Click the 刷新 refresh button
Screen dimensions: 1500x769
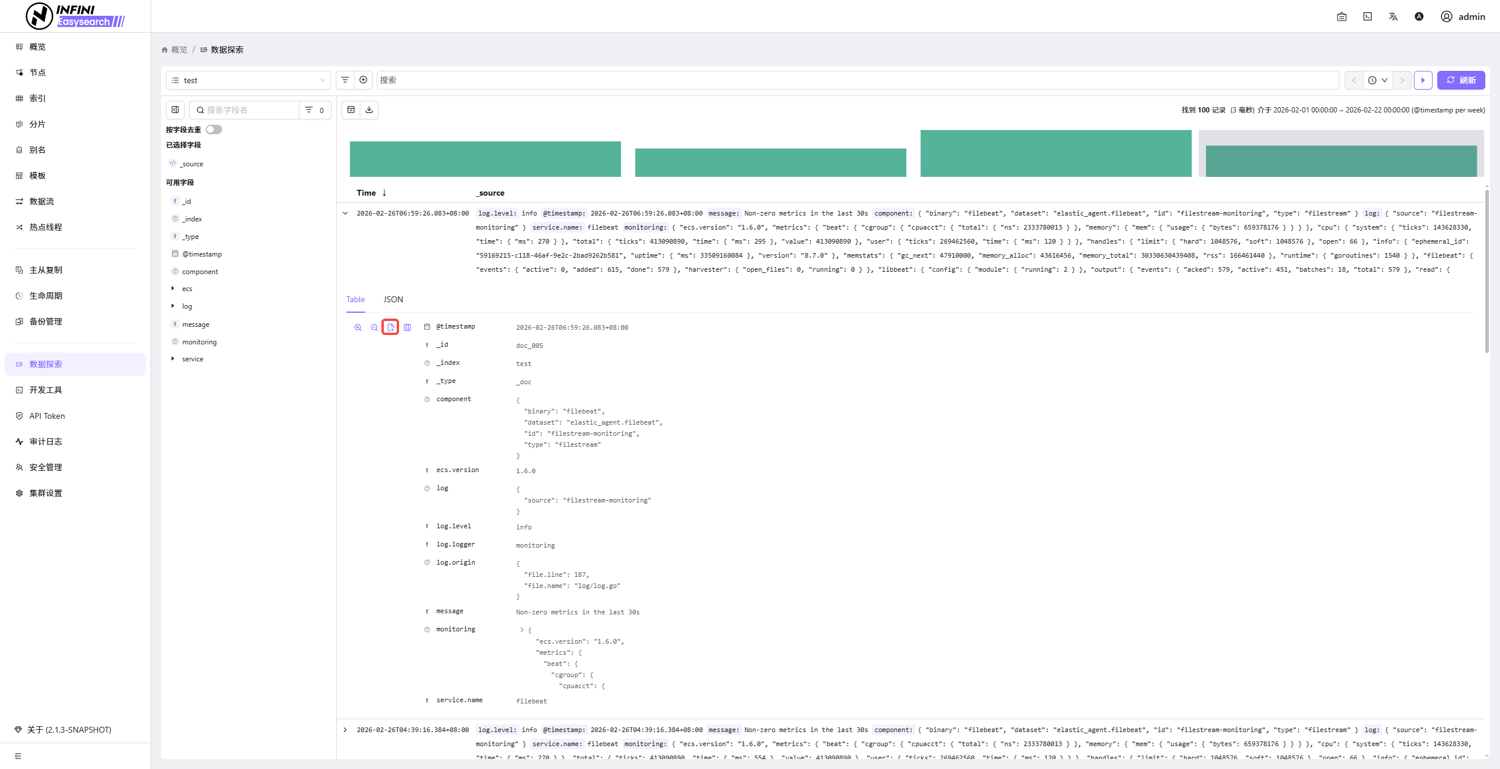tap(1461, 80)
